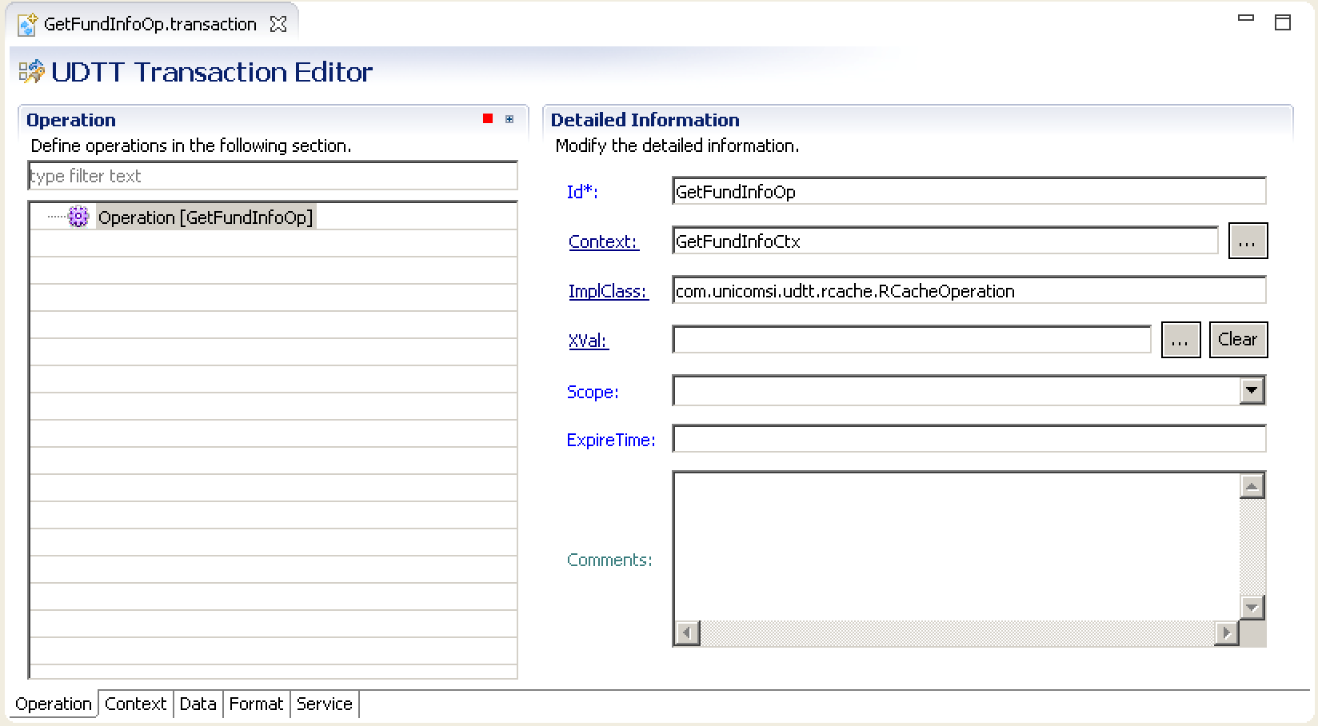Screen dimensions: 1318x726
Task: Switch to the Data tab
Action: coord(198,704)
